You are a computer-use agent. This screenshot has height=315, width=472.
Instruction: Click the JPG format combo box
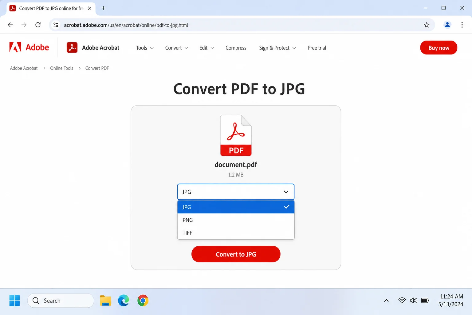236,192
